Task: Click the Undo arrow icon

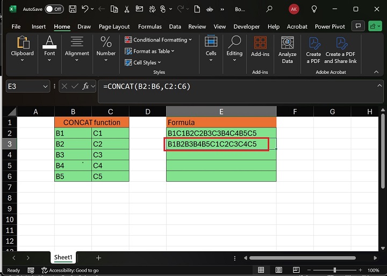Action: [85, 9]
